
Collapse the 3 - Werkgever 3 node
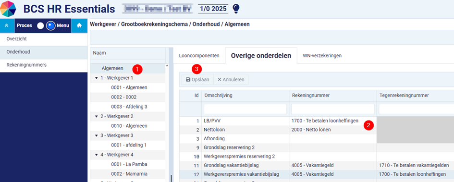[x=97, y=135]
